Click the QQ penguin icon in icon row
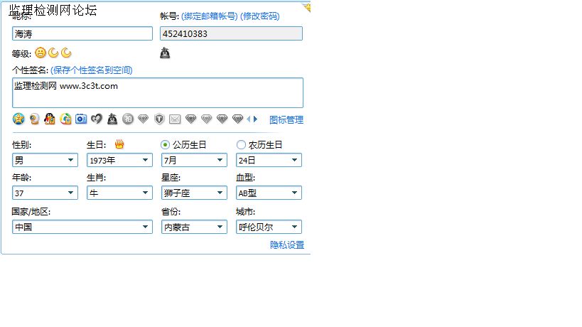This screenshot has height=327, width=582. pyautogui.click(x=50, y=119)
